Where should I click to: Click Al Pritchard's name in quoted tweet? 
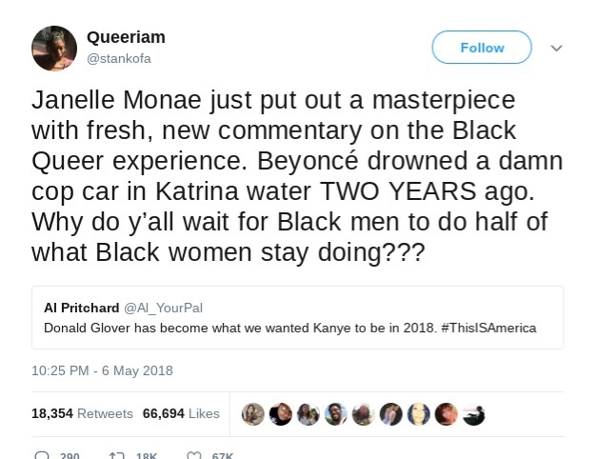(82, 308)
